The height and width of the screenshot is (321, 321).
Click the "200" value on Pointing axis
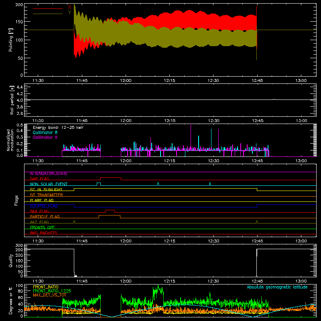tap(19, 5)
